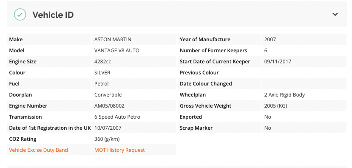Click the Number of Former Keepers label
352x168 pixels.
click(213, 51)
